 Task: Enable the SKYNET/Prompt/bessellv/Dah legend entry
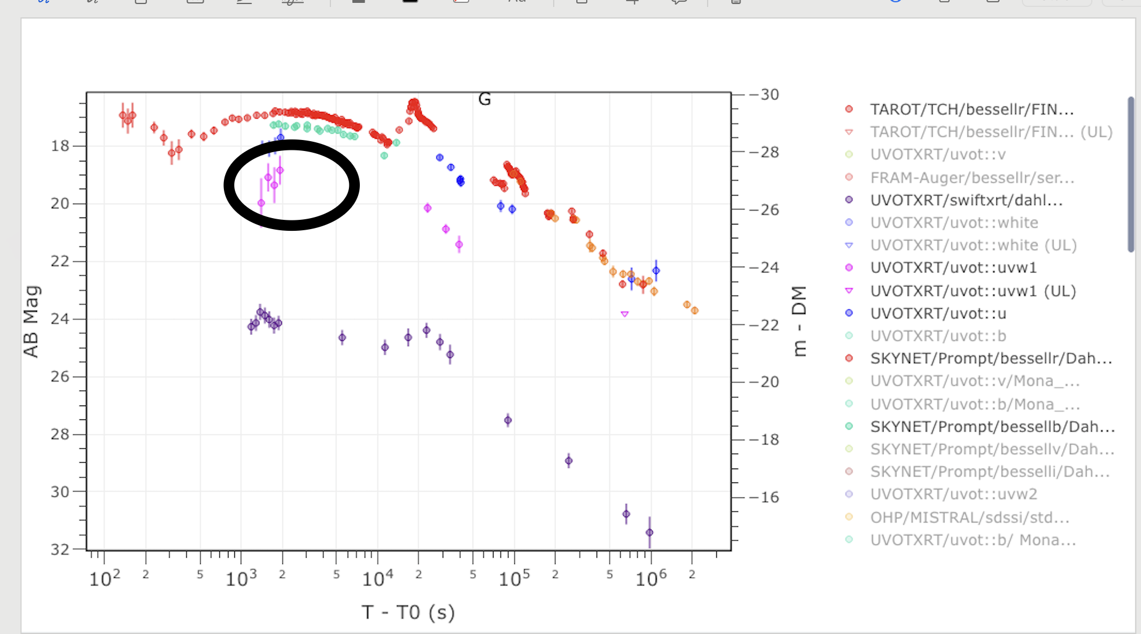[x=992, y=449]
